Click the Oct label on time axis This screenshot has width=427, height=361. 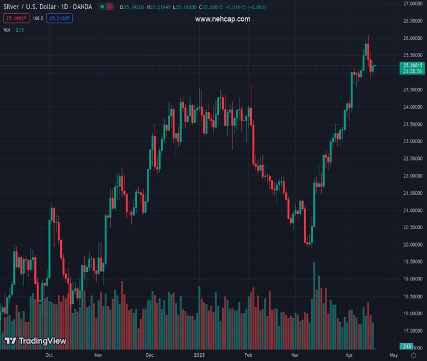49,356
